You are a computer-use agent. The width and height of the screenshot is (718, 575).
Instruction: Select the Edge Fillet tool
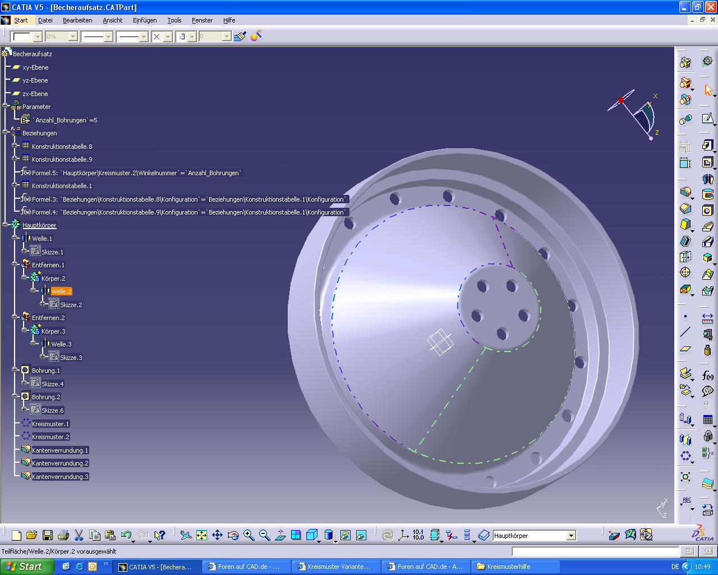(685, 191)
